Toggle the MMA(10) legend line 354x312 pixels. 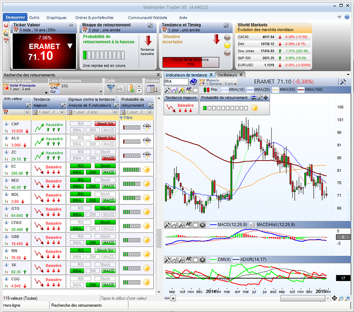[233, 90]
